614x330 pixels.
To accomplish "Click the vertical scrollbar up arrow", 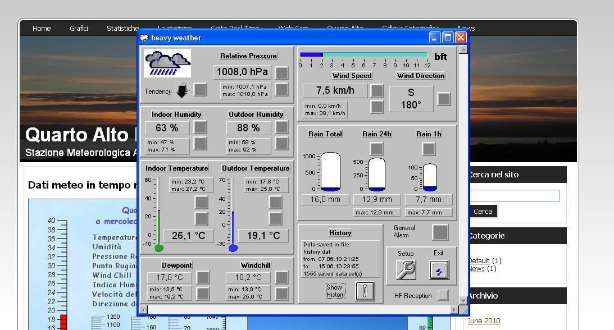I will click(463, 49).
